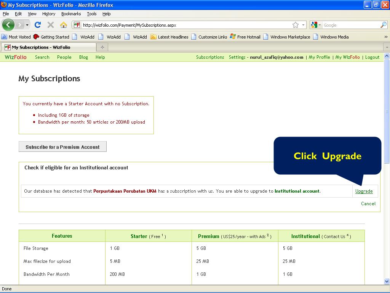Open the Bookmarks menu
This screenshot has height=293, width=390.
pos(71,14)
